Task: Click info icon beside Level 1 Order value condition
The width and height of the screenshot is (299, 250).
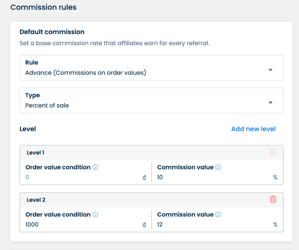Action: pyautogui.click(x=95, y=167)
